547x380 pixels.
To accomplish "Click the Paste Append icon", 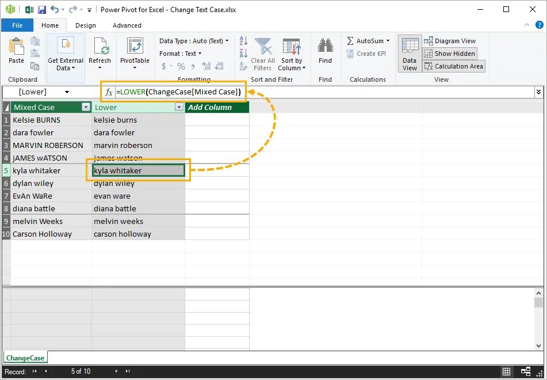I will click(x=35, y=41).
